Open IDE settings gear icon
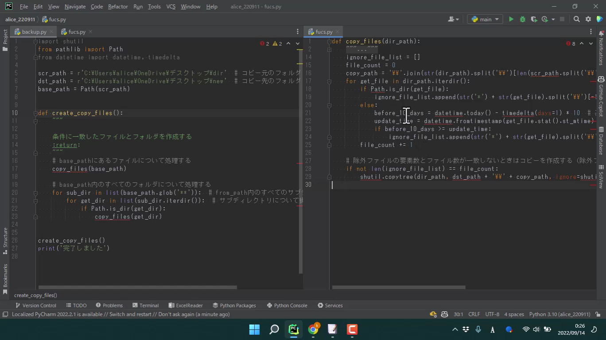 pos(588,19)
